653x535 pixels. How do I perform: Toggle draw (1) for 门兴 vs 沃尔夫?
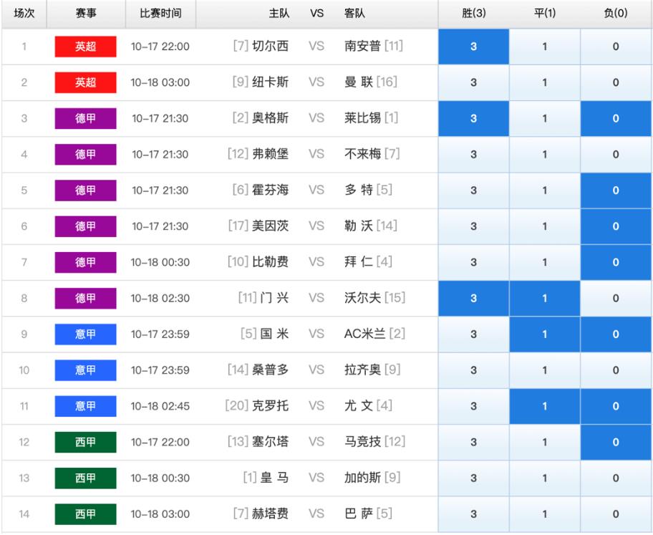[545, 299]
